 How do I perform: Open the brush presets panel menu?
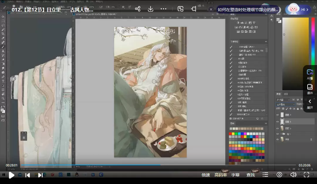pos(266,42)
